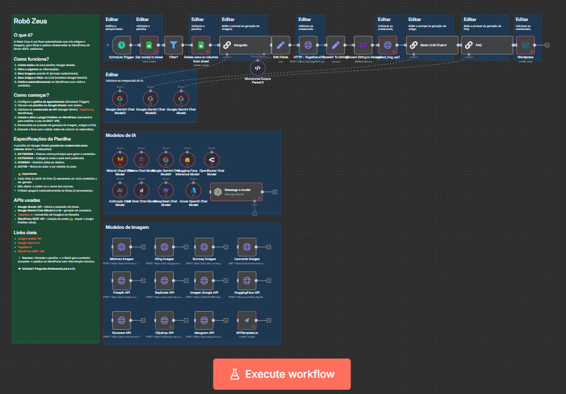Click the DeepSeek Chat Model node
The height and width of the screenshot is (394, 566).
pyautogui.click(x=165, y=190)
